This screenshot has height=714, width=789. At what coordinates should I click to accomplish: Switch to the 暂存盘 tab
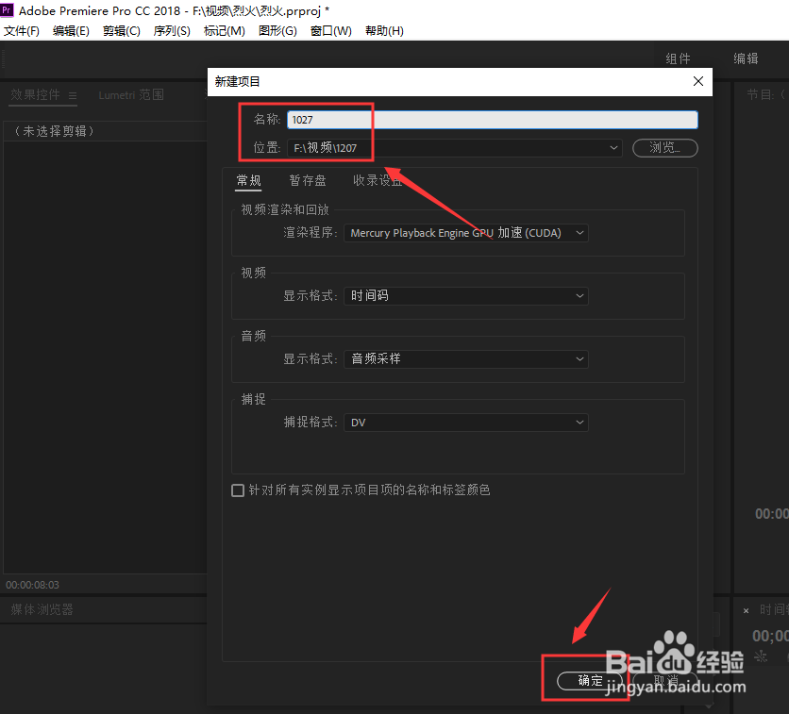pyautogui.click(x=308, y=180)
